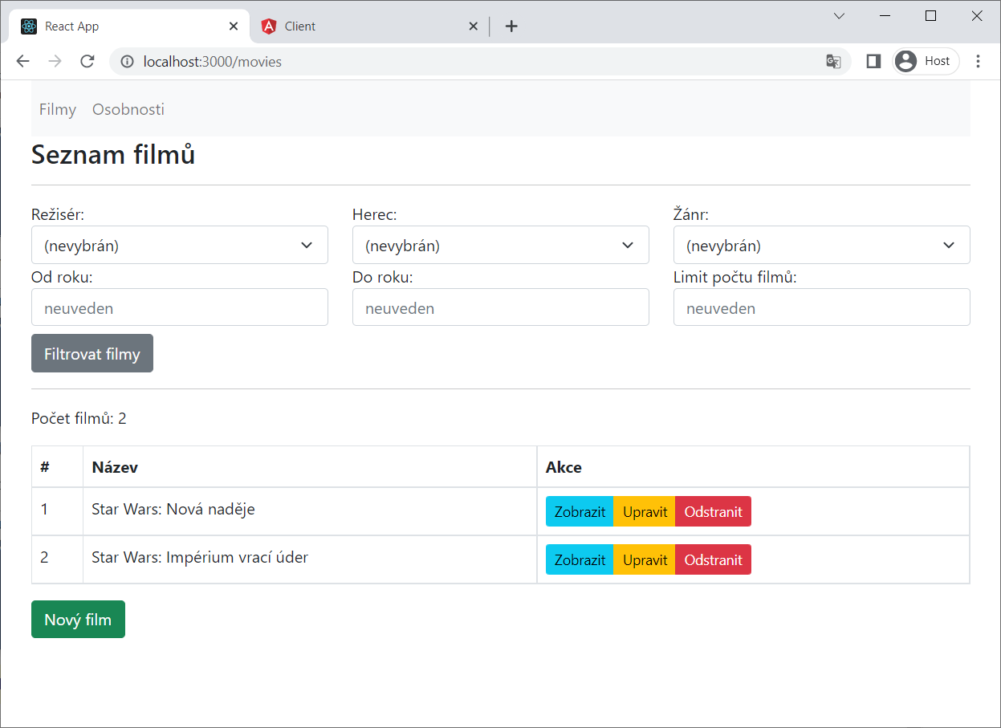Viewport: 1001px width, 728px height.
Task: Click the Od roku input field
Action: click(x=179, y=307)
